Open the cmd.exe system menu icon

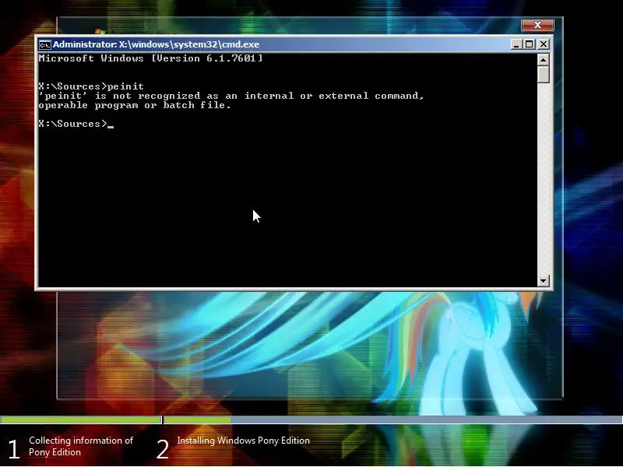[x=45, y=44]
